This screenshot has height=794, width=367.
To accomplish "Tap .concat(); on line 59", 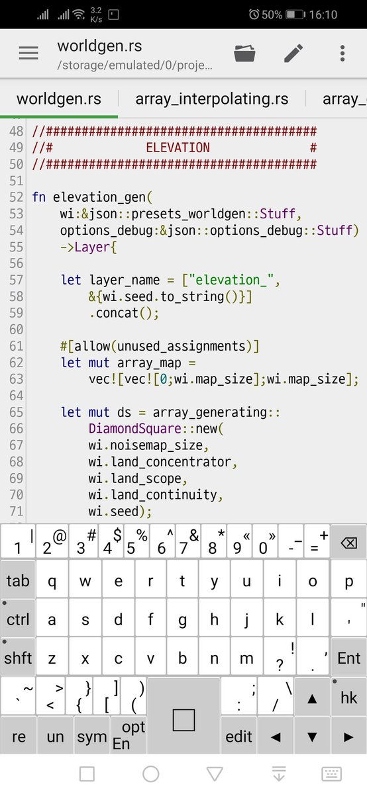I will point(124,313).
